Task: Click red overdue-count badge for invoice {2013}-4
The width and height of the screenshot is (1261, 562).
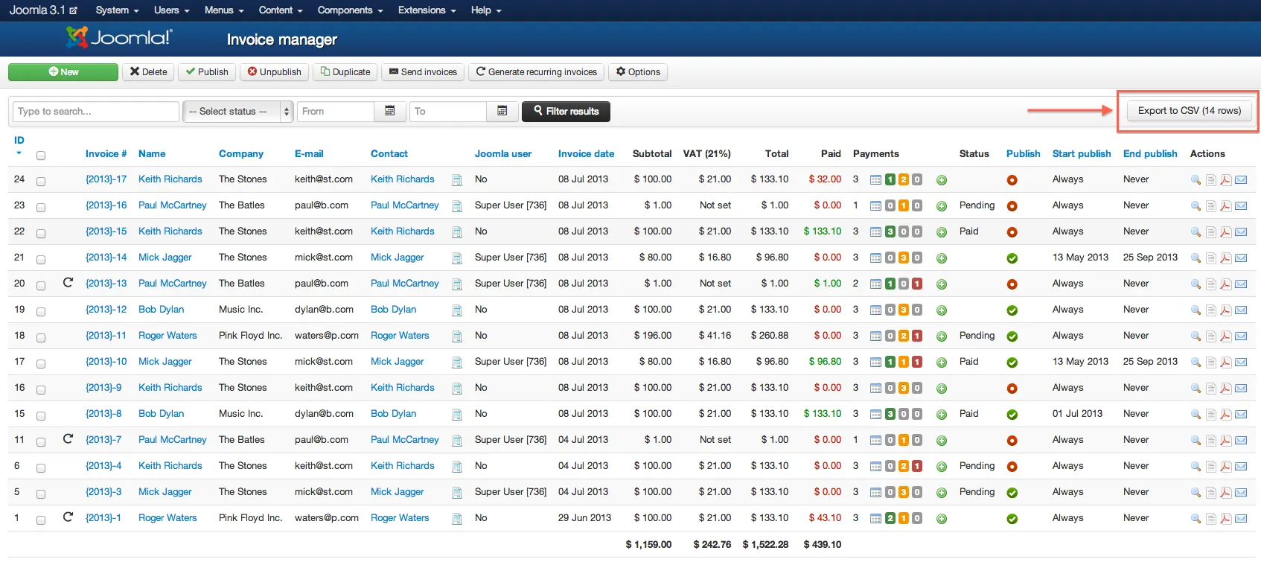Action: pyautogui.click(x=917, y=466)
